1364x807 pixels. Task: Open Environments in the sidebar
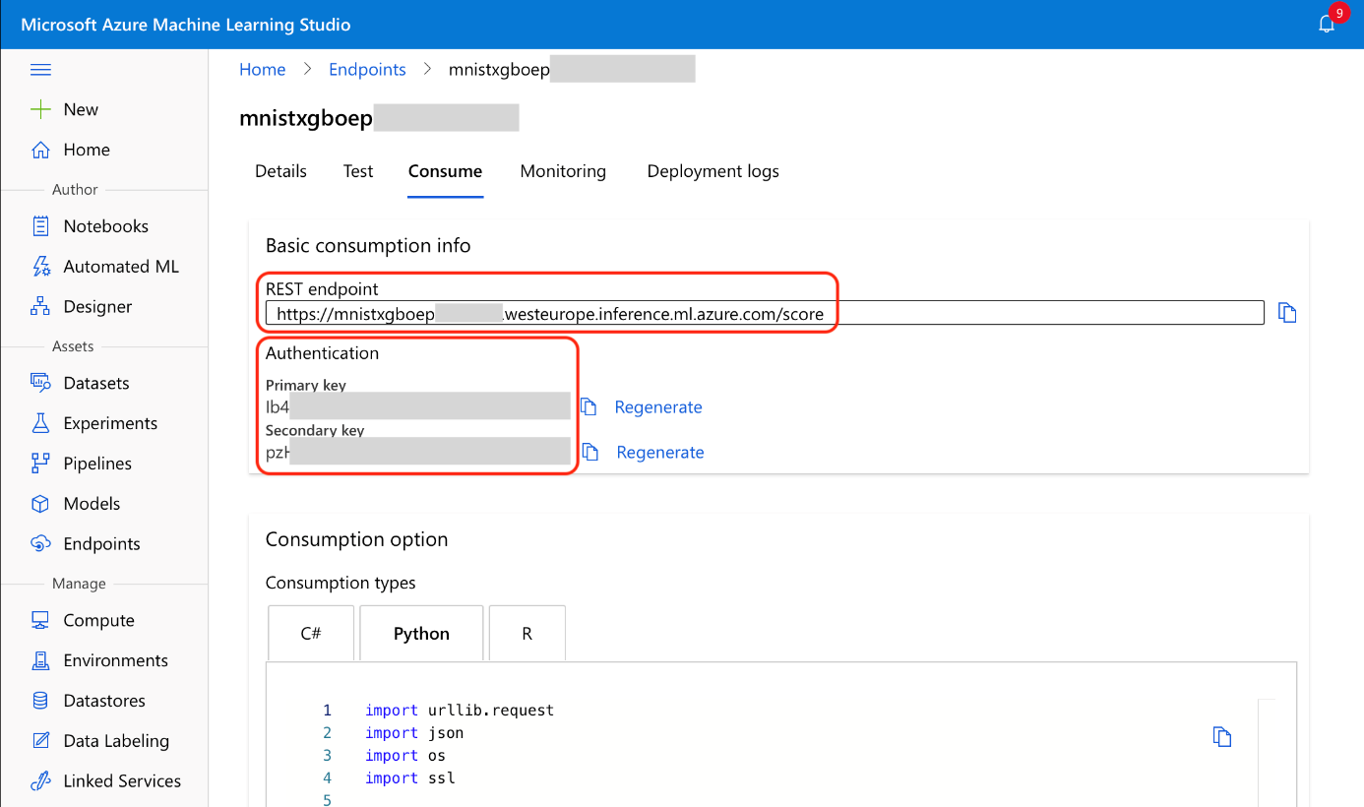[115, 660]
